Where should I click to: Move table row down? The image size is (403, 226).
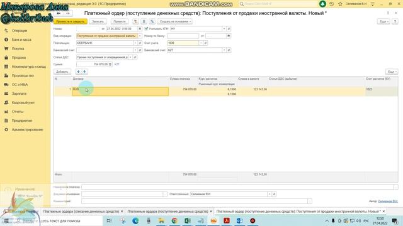84,72
